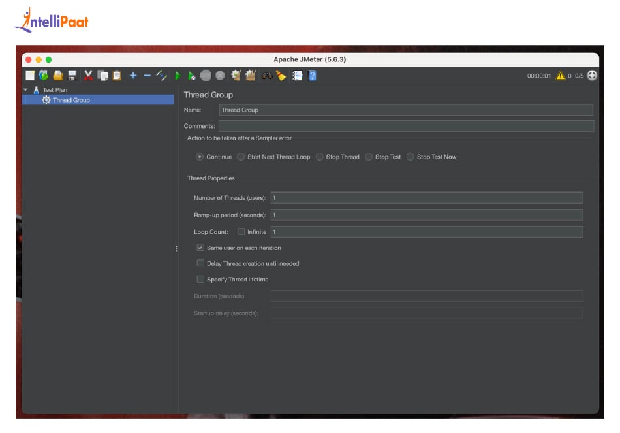Clear all results with double broom icon
620x433 pixels.
[x=251, y=75]
